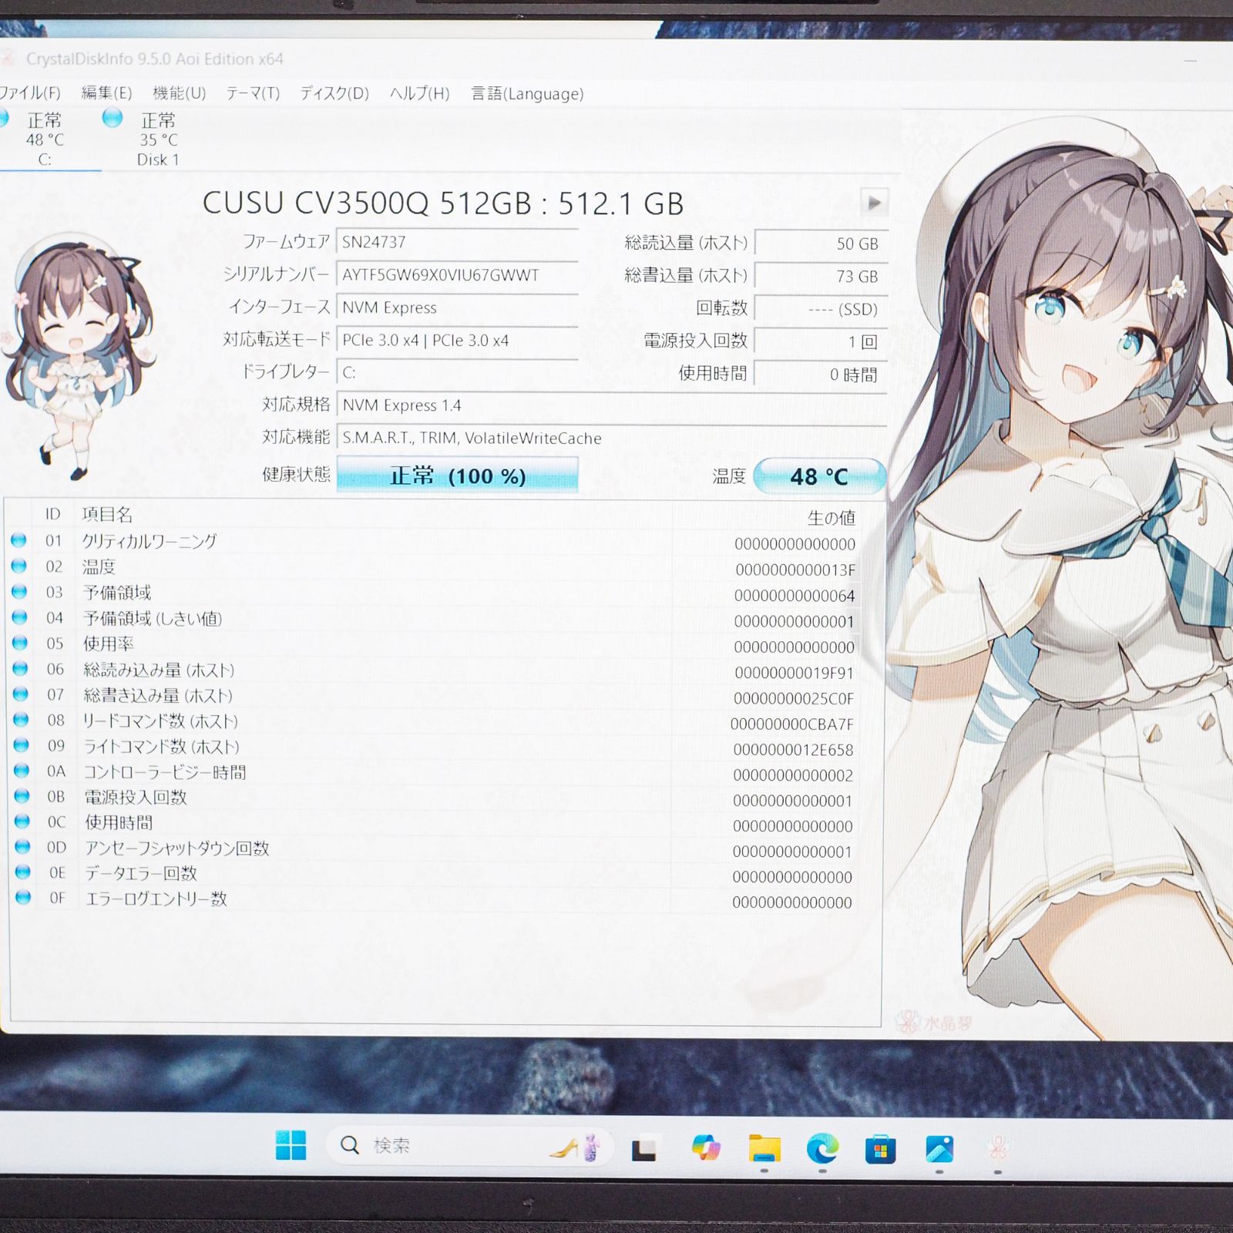Open the テーマ(T) menu

[253, 93]
